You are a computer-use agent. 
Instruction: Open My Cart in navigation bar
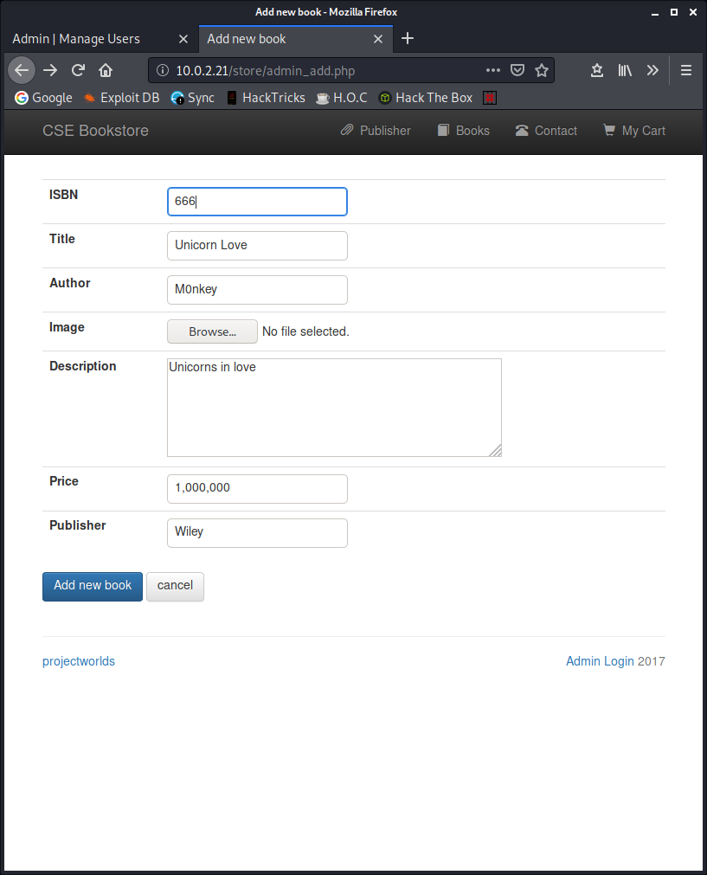tap(633, 131)
